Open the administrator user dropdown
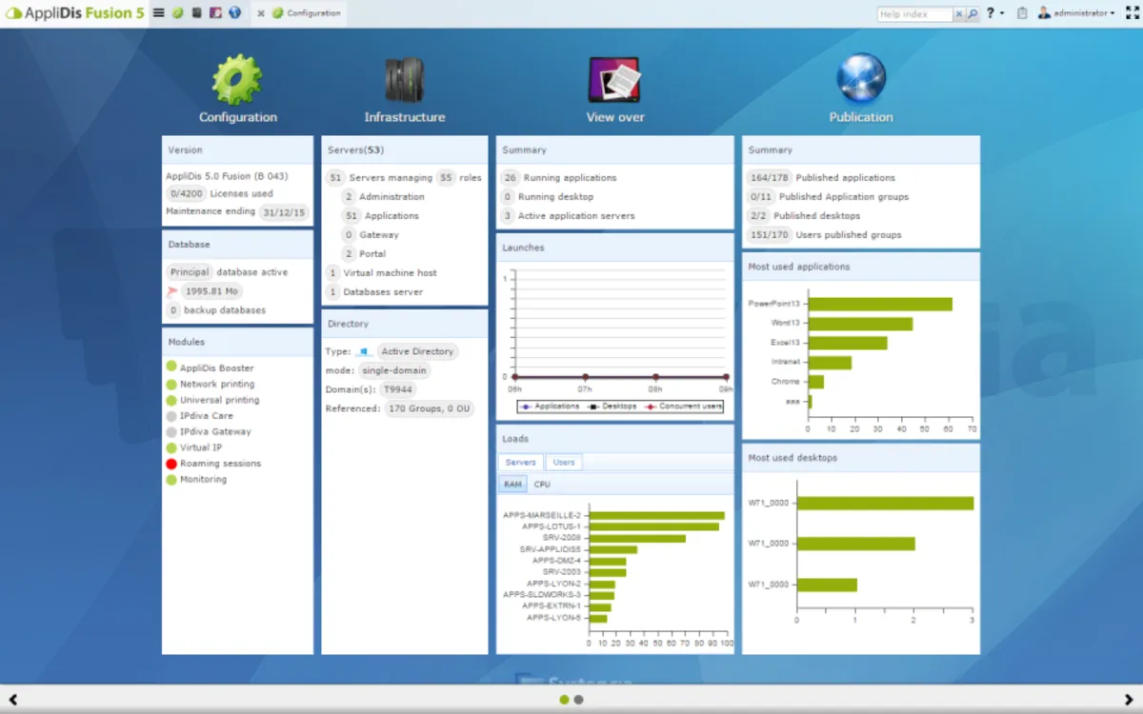 [1076, 13]
